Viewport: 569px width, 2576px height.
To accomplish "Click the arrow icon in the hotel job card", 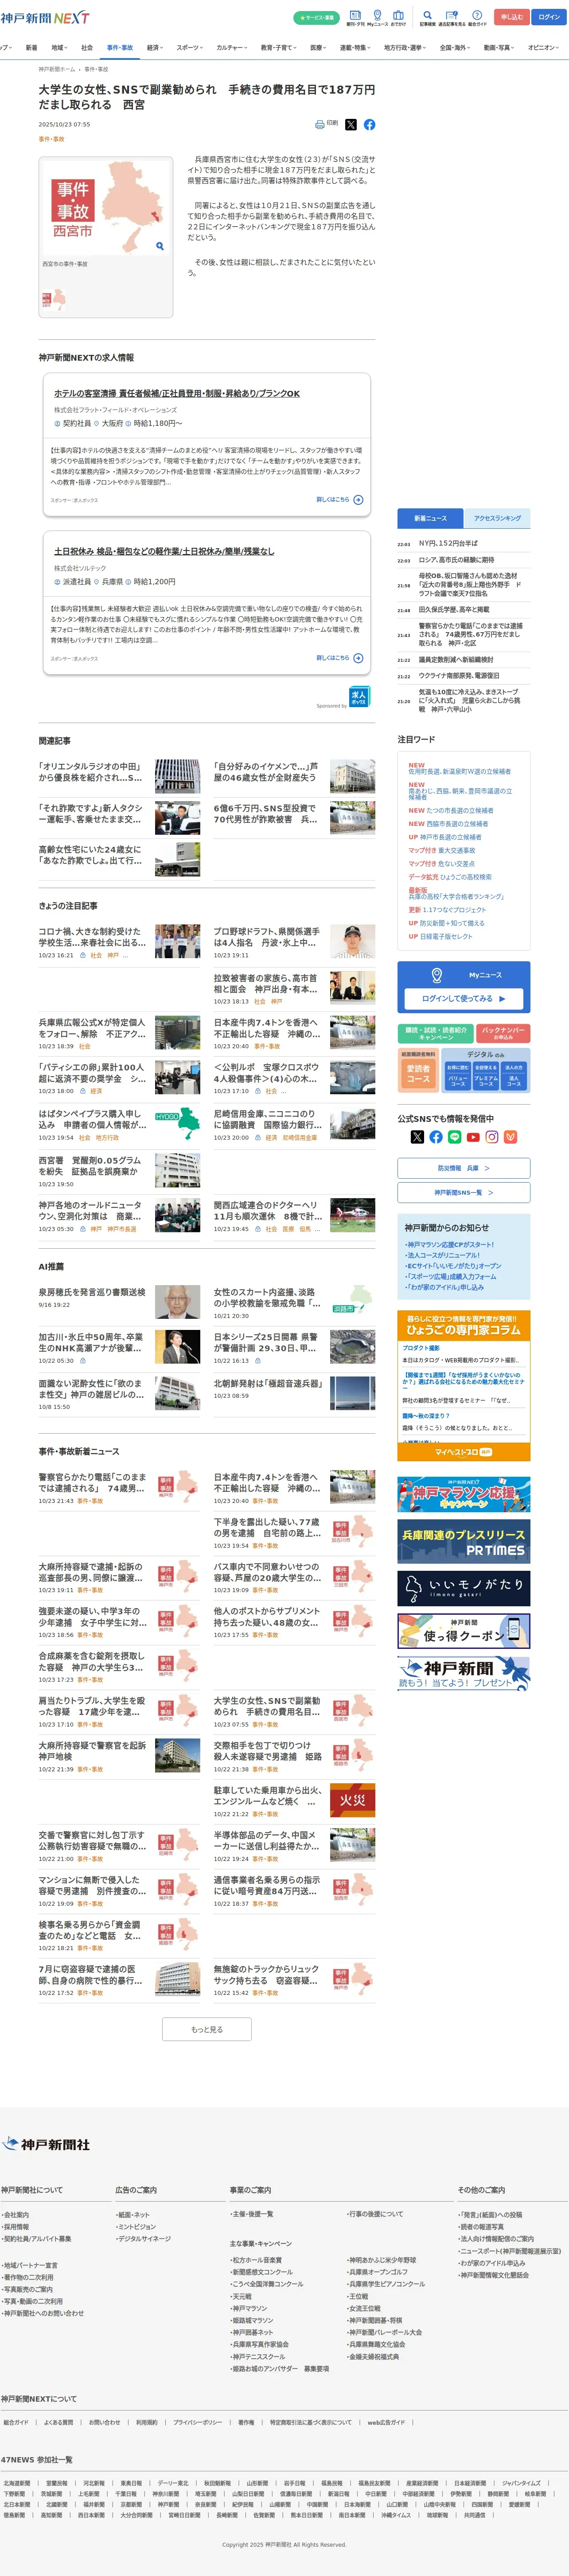I will tap(359, 500).
